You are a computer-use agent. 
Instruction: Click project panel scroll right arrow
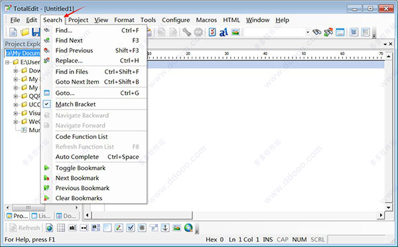click(x=76, y=208)
